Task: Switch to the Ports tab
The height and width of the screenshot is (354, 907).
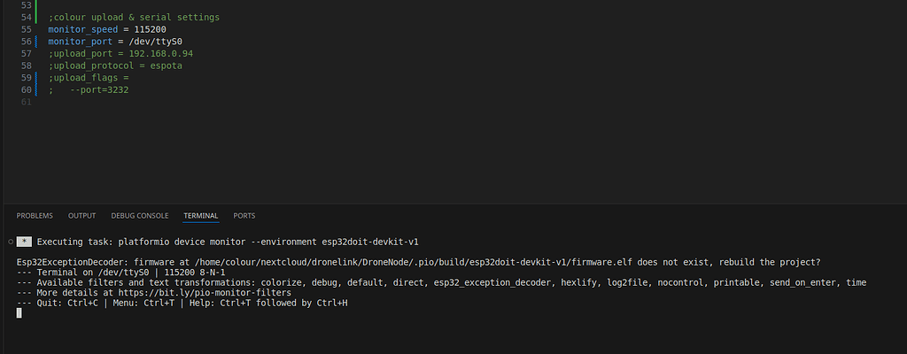Action: pyautogui.click(x=244, y=215)
